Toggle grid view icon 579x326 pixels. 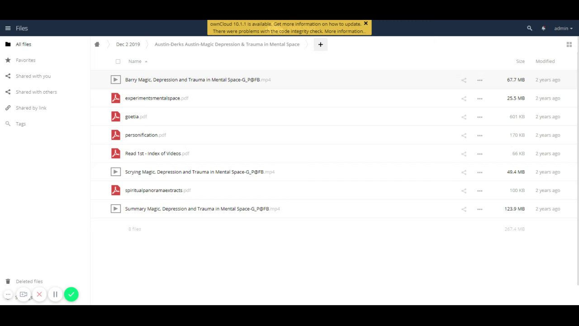pyautogui.click(x=569, y=44)
